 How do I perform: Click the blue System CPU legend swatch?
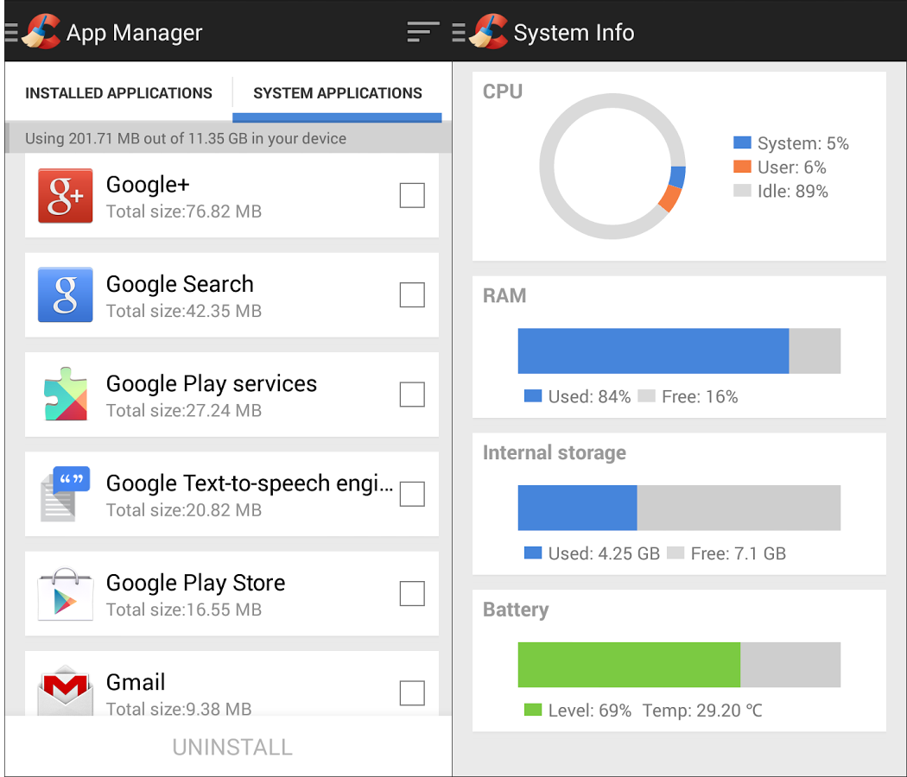pyautogui.click(x=742, y=142)
